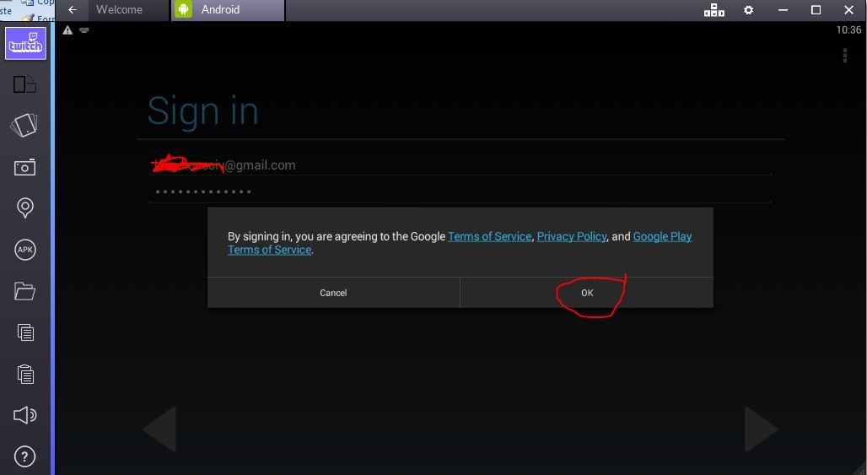This screenshot has width=867, height=475.
Task: Maximize the BlueStacks window
Action: [x=816, y=10]
